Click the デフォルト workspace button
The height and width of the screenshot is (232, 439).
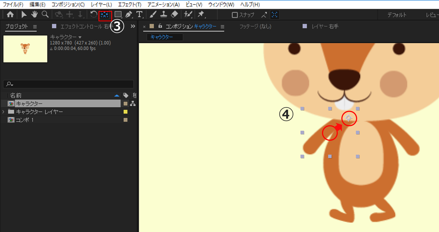(397, 15)
